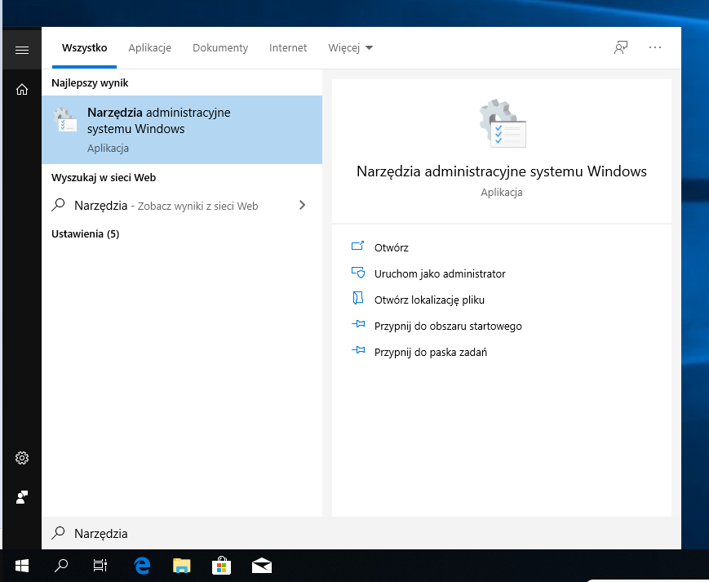Click the large administrative tools icon in preview

(x=503, y=123)
